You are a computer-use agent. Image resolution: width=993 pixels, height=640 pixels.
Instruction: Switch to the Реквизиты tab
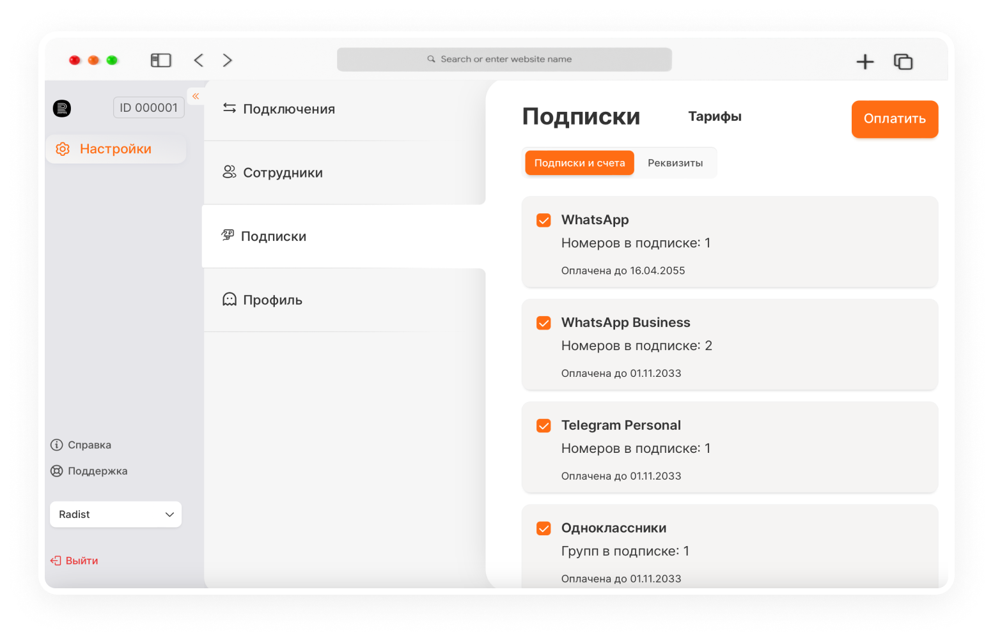click(x=675, y=163)
